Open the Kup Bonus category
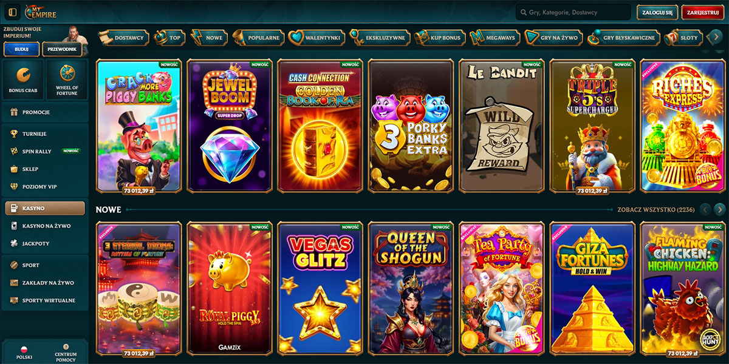 coord(439,38)
